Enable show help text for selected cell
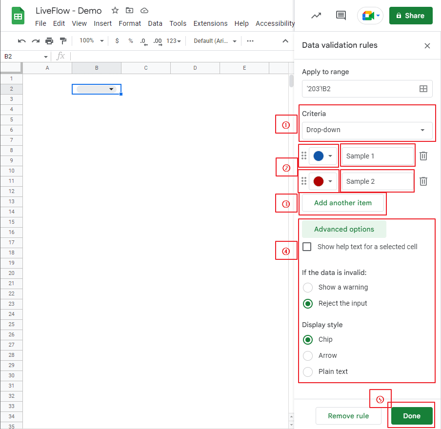Viewport: 441px width, 429px height. point(307,247)
